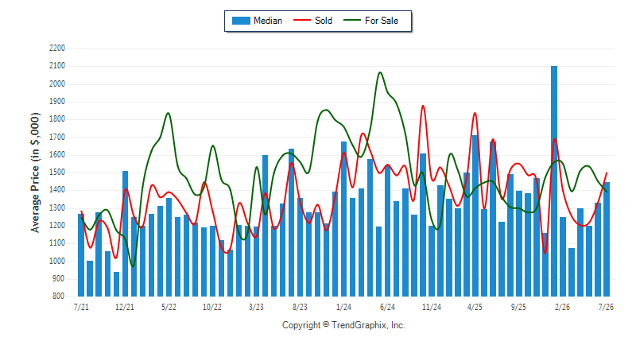Click the 2200 y-axis value
The height and width of the screenshot is (345, 636).
[x=57, y=48]
